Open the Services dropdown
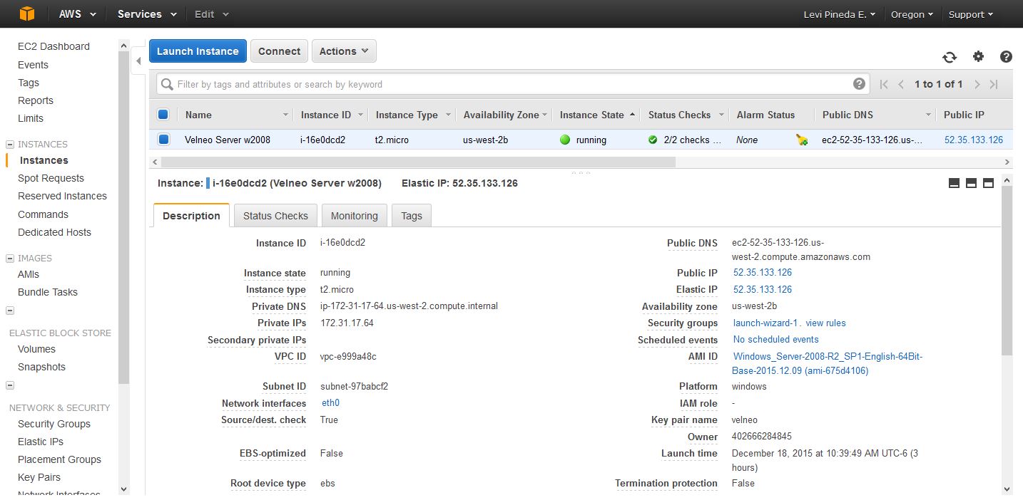Viewport: 1023px width, 500px height. point(148,14)
